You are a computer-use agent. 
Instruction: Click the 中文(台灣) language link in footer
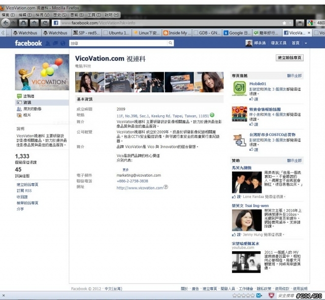pos(113,289)
